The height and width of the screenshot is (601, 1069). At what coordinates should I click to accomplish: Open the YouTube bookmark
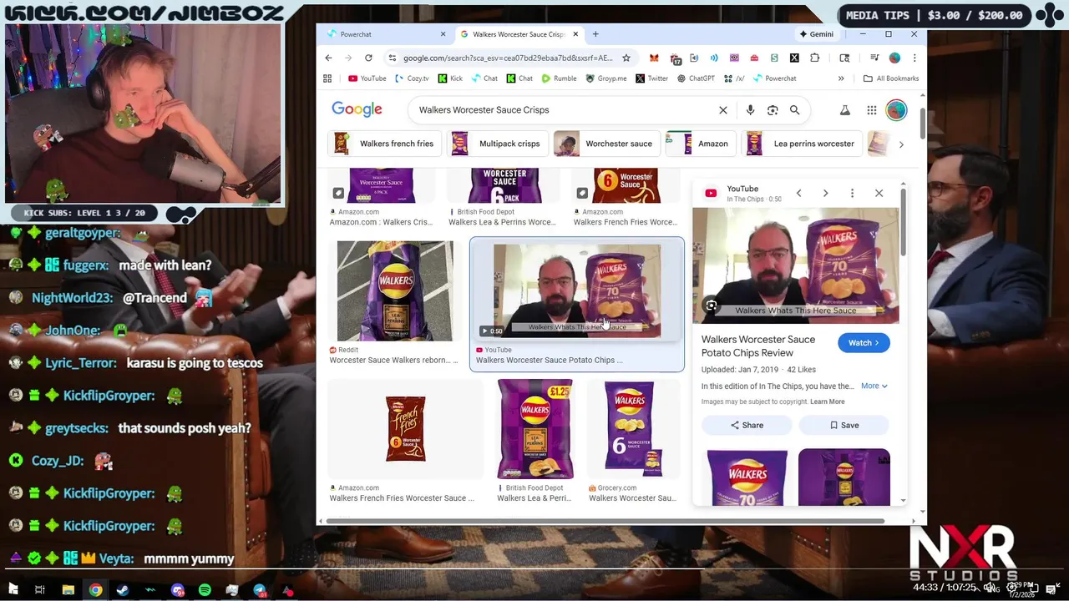point(367,78)
